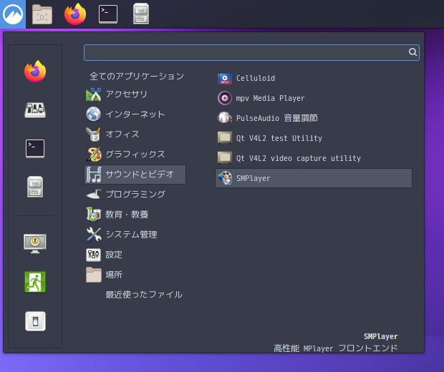The height and width of the screenshot is (372, 444).
Task: Click the Qt V4L2 test Utility icon
Action: click(x=225, y=138)
